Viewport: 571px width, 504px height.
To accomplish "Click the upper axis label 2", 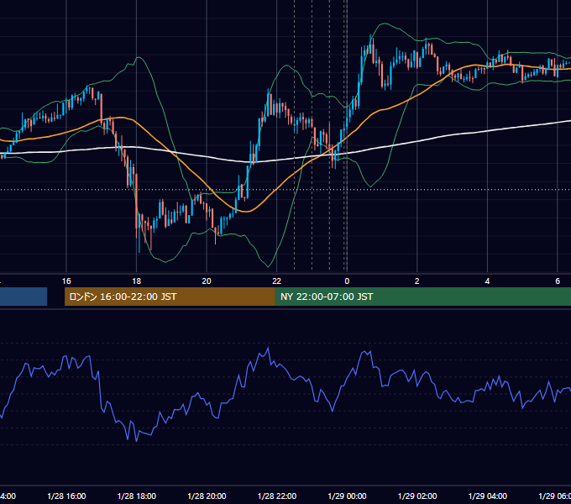I will (x=417, y=281).
